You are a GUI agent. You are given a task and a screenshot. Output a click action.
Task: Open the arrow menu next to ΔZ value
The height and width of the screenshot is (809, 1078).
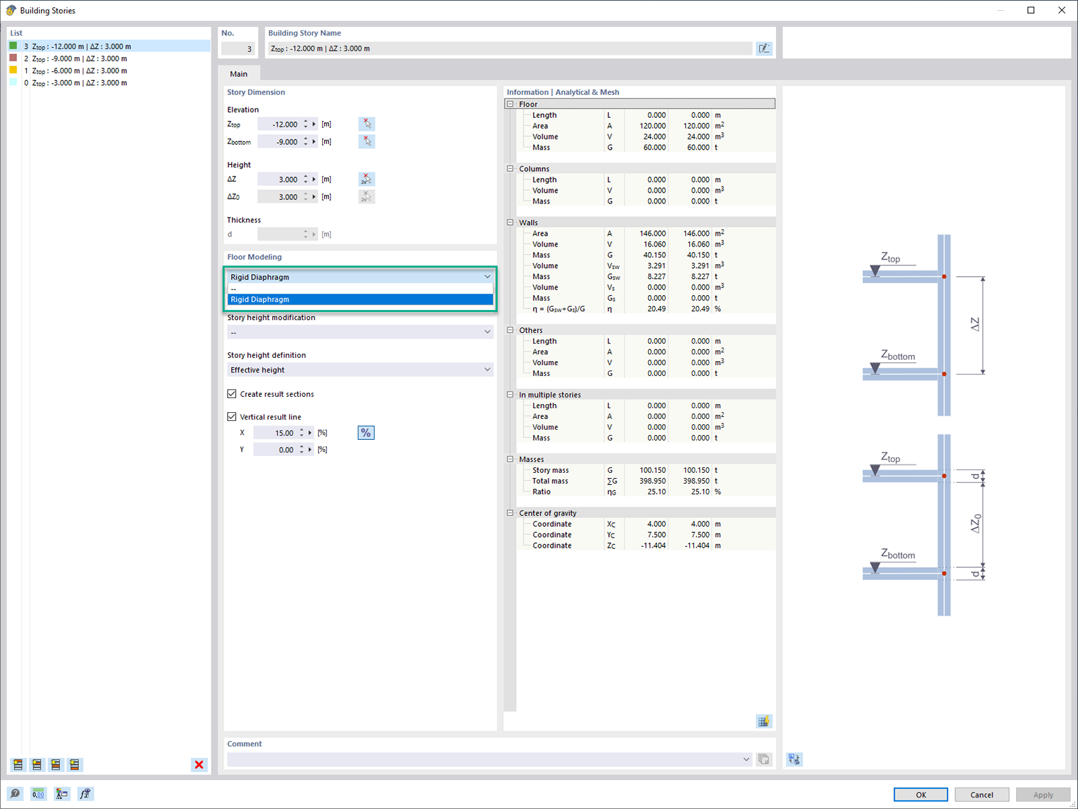tap(314, 179)
